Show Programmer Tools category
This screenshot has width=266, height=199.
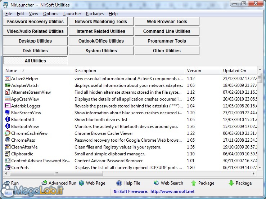pos(167,41)
